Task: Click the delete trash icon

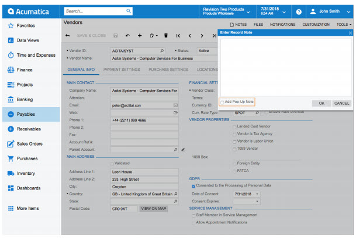Action: click(166, 36)
